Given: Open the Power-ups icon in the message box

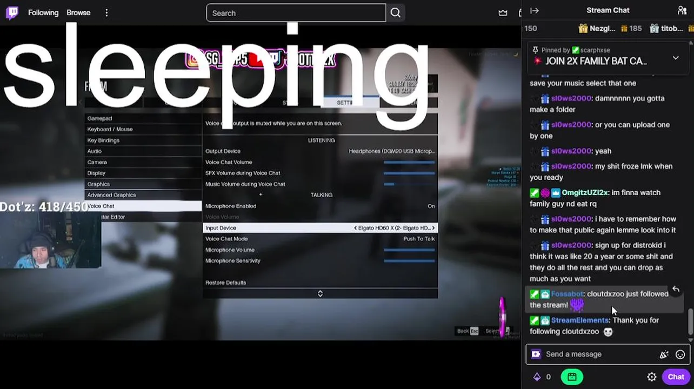Looking at the screenshot, I should pos(536,354).
